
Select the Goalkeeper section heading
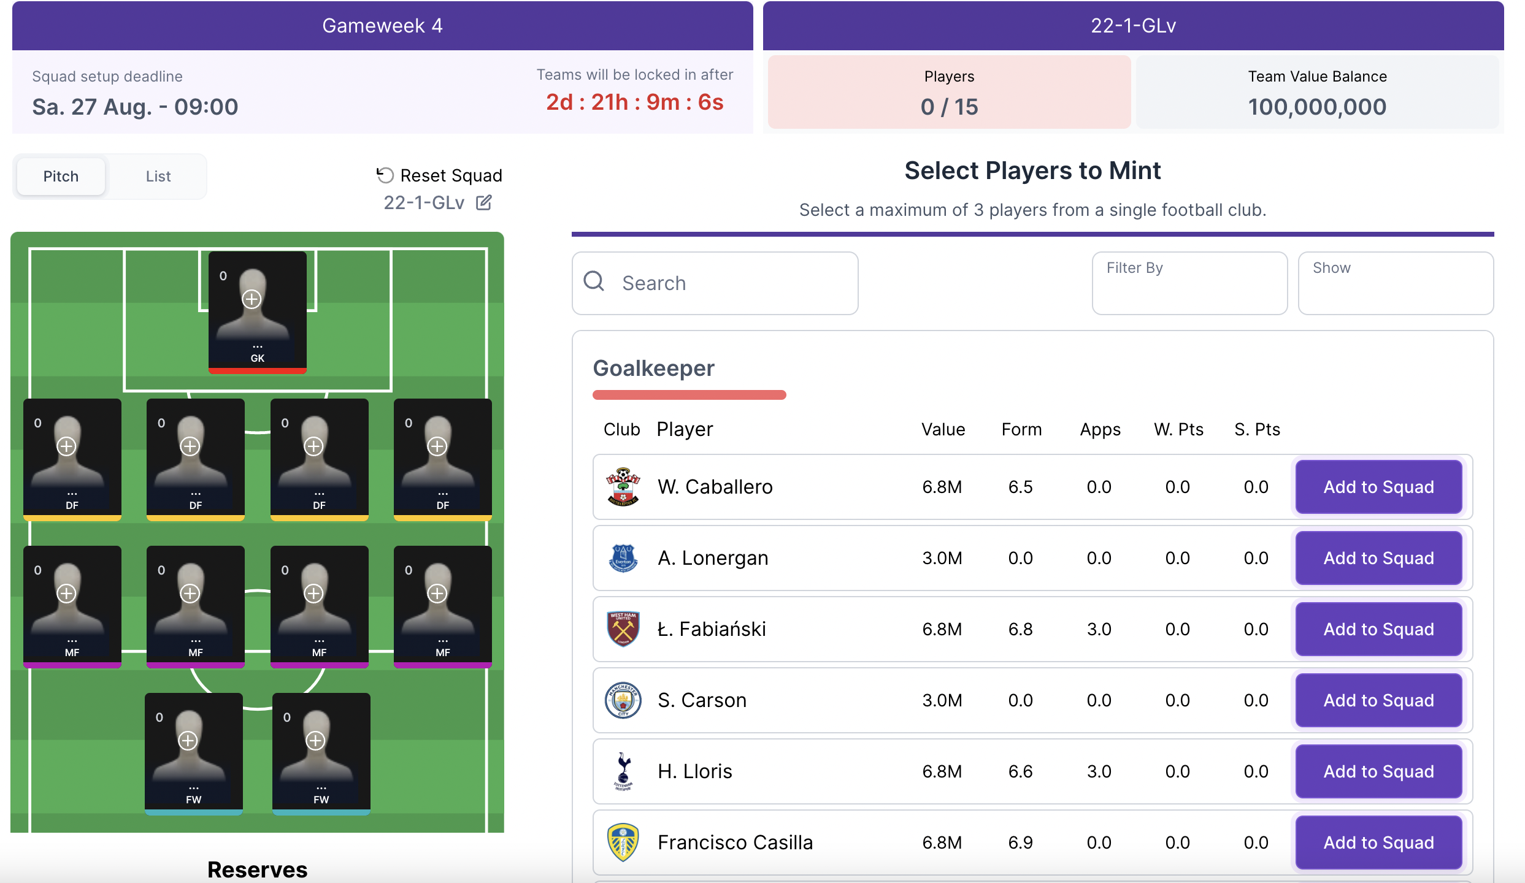(x=653, y=369)
